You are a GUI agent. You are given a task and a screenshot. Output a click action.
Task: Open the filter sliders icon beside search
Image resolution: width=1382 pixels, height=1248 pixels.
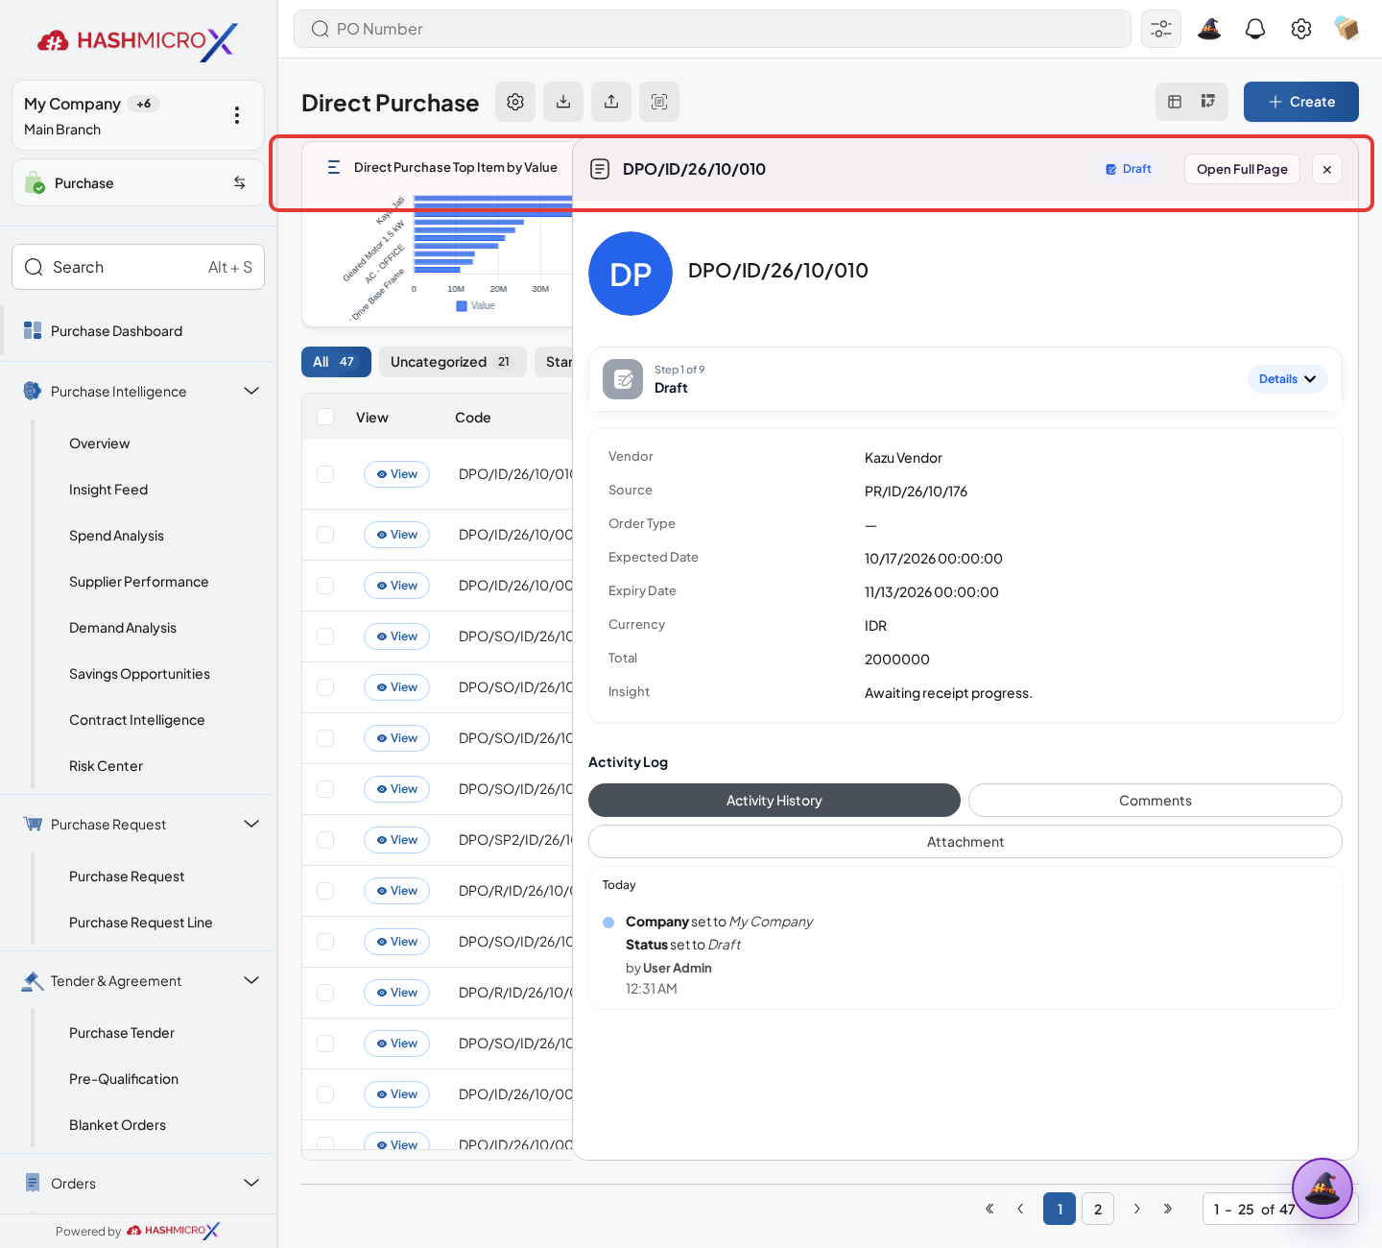[x=1161, y=29]
